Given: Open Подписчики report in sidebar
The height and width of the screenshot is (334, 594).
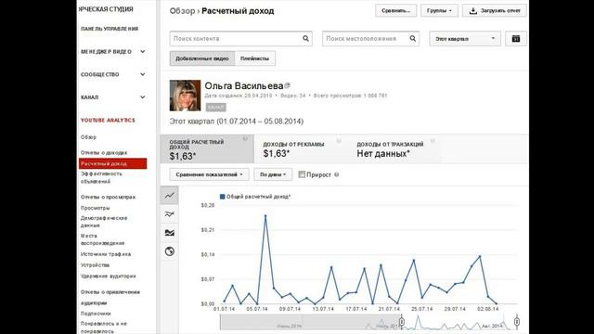Looking at the screenshot, I should point(96,314).
